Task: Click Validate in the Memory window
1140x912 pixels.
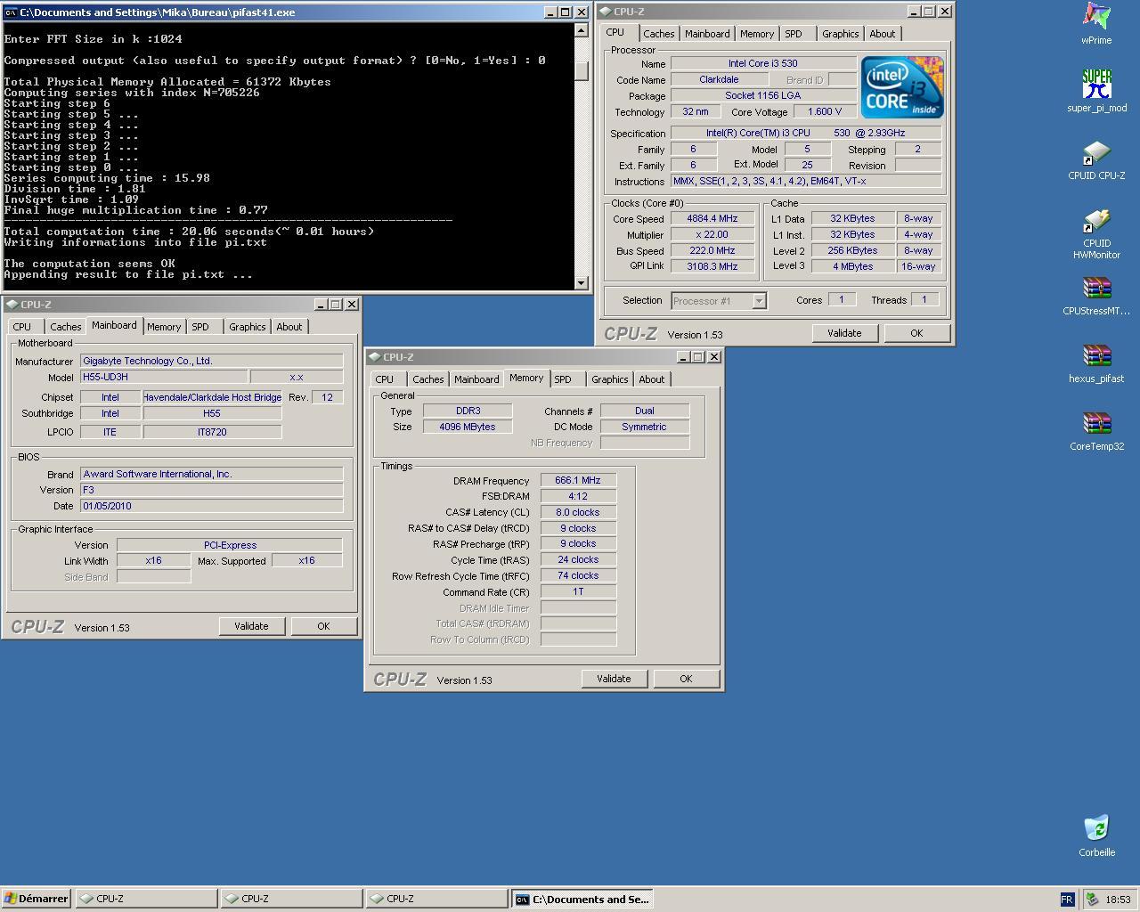Action: tap(614, 679)
